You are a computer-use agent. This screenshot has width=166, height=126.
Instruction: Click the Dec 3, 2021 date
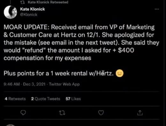coord(34,84)
